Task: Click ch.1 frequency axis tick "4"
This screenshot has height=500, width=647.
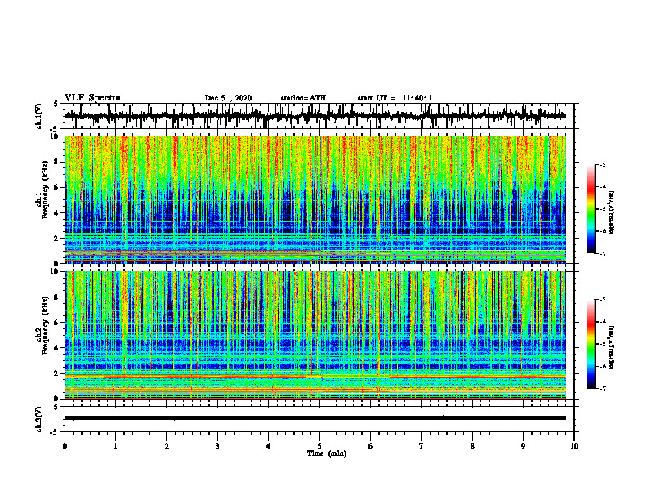Action: [x=57, y=213]
